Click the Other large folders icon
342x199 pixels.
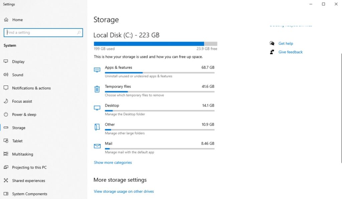coord(97,127)
